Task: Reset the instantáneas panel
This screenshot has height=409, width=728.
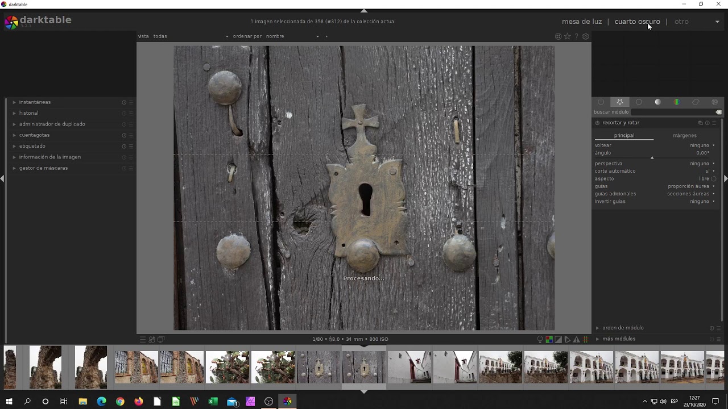Action: tap(124, 102)
